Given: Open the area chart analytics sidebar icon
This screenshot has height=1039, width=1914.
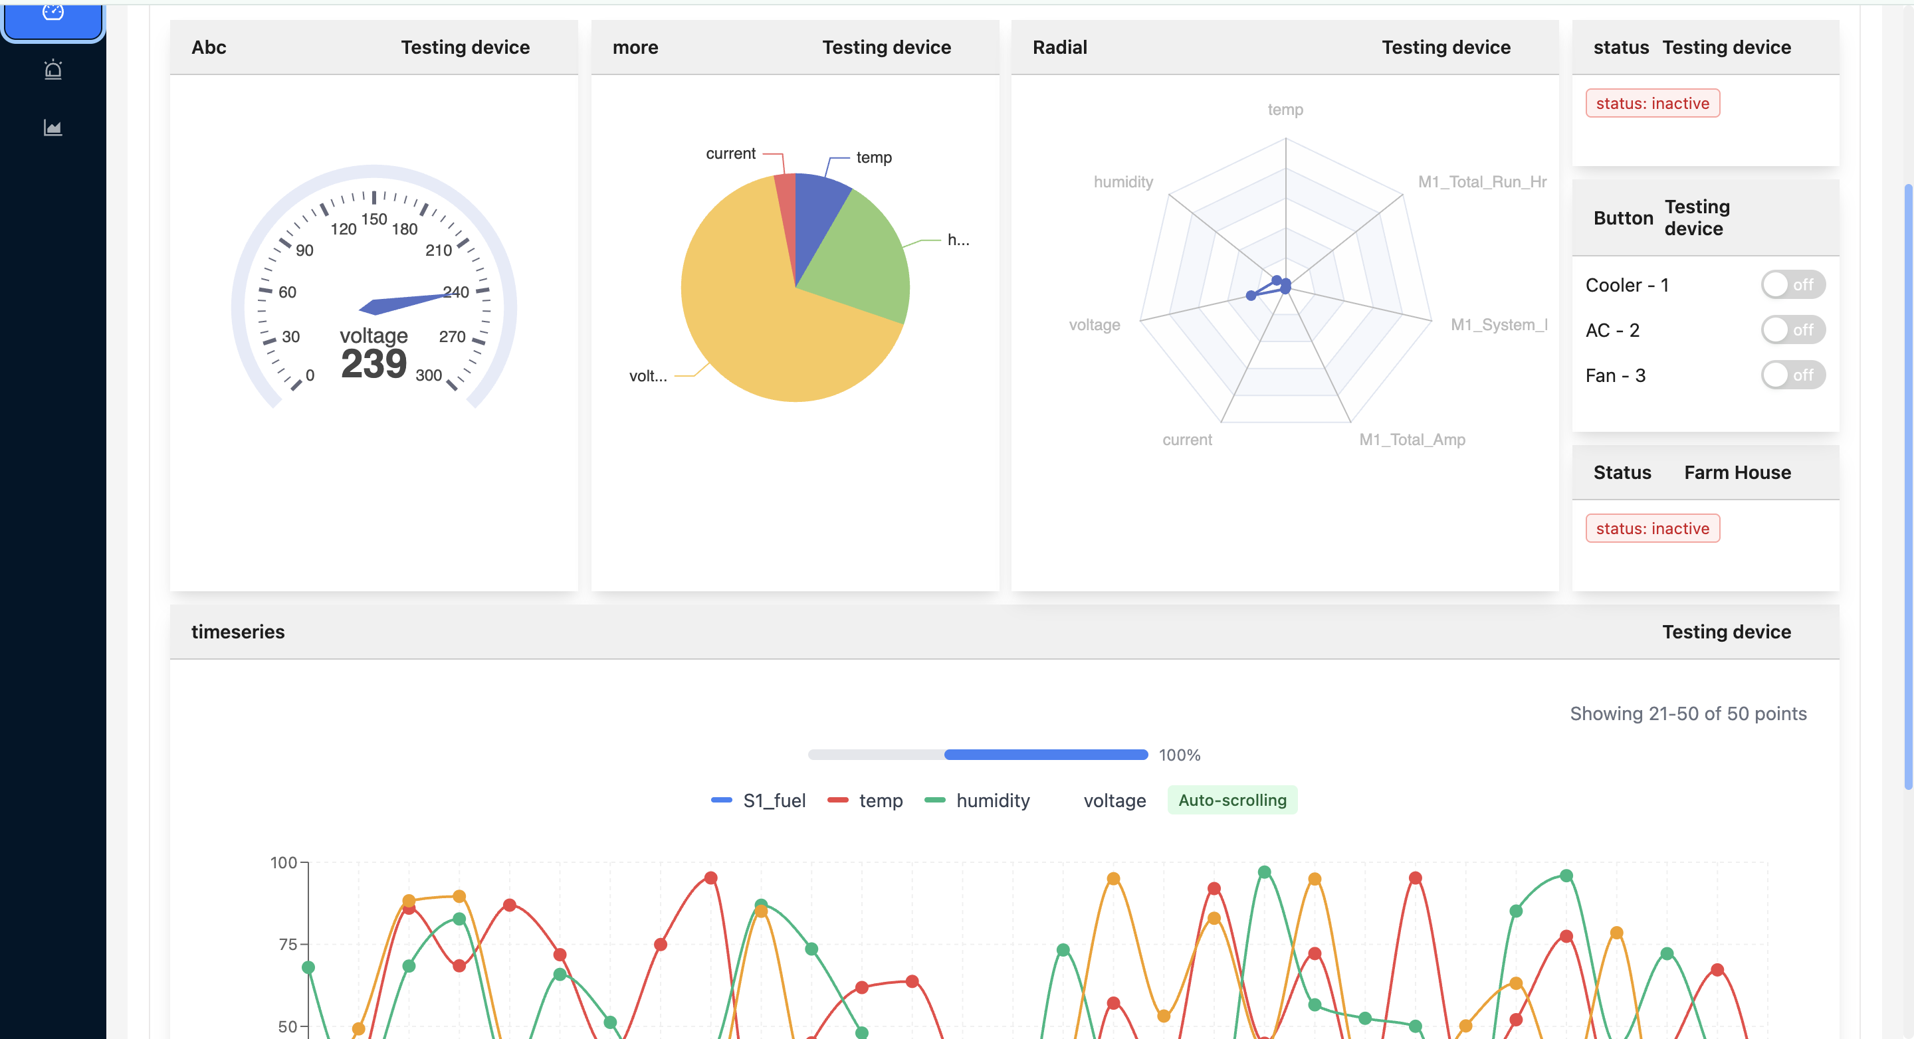Looking at the screenshot, I should [x=53, y=128].
